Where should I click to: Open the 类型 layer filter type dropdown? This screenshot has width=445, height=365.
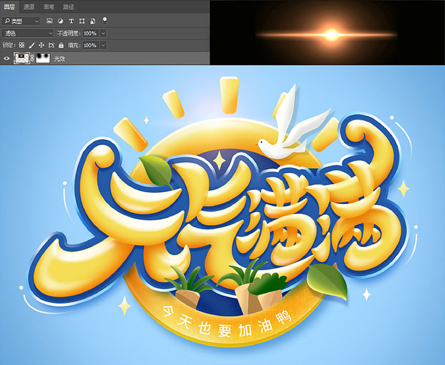pyautogui.click(x=21, y=21)
